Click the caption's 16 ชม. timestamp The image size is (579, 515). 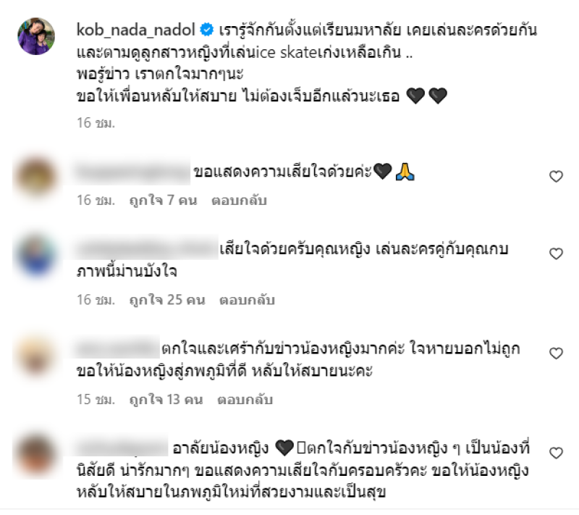pos(96,122)
